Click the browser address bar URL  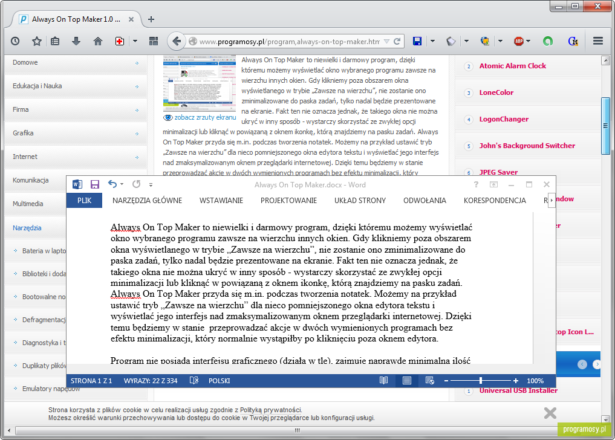[289, 41]
